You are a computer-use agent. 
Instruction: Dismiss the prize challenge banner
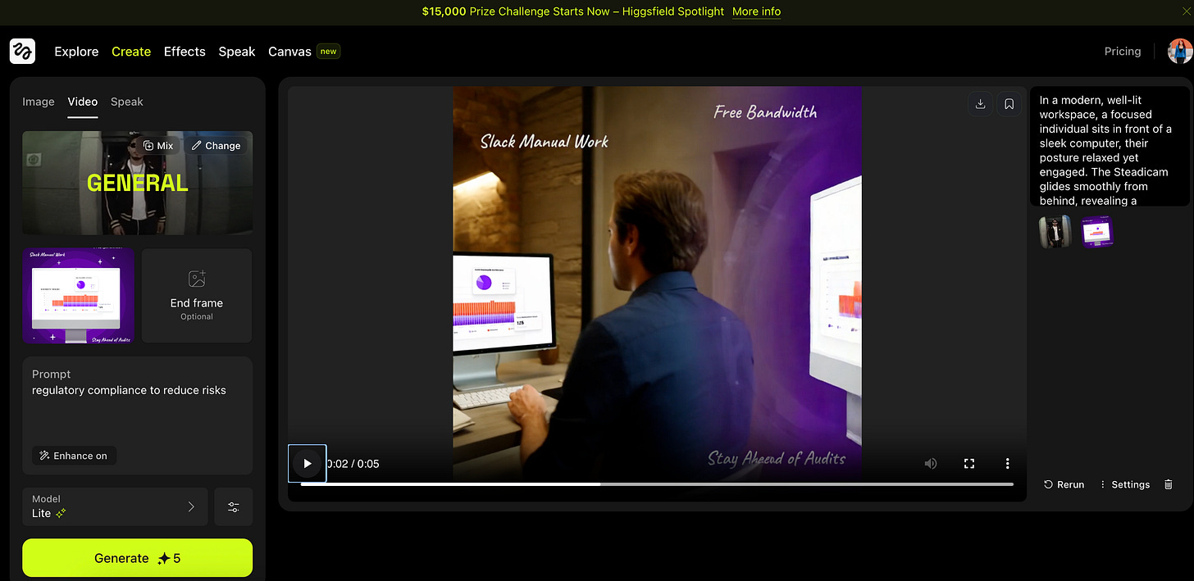coord(1186,11)
